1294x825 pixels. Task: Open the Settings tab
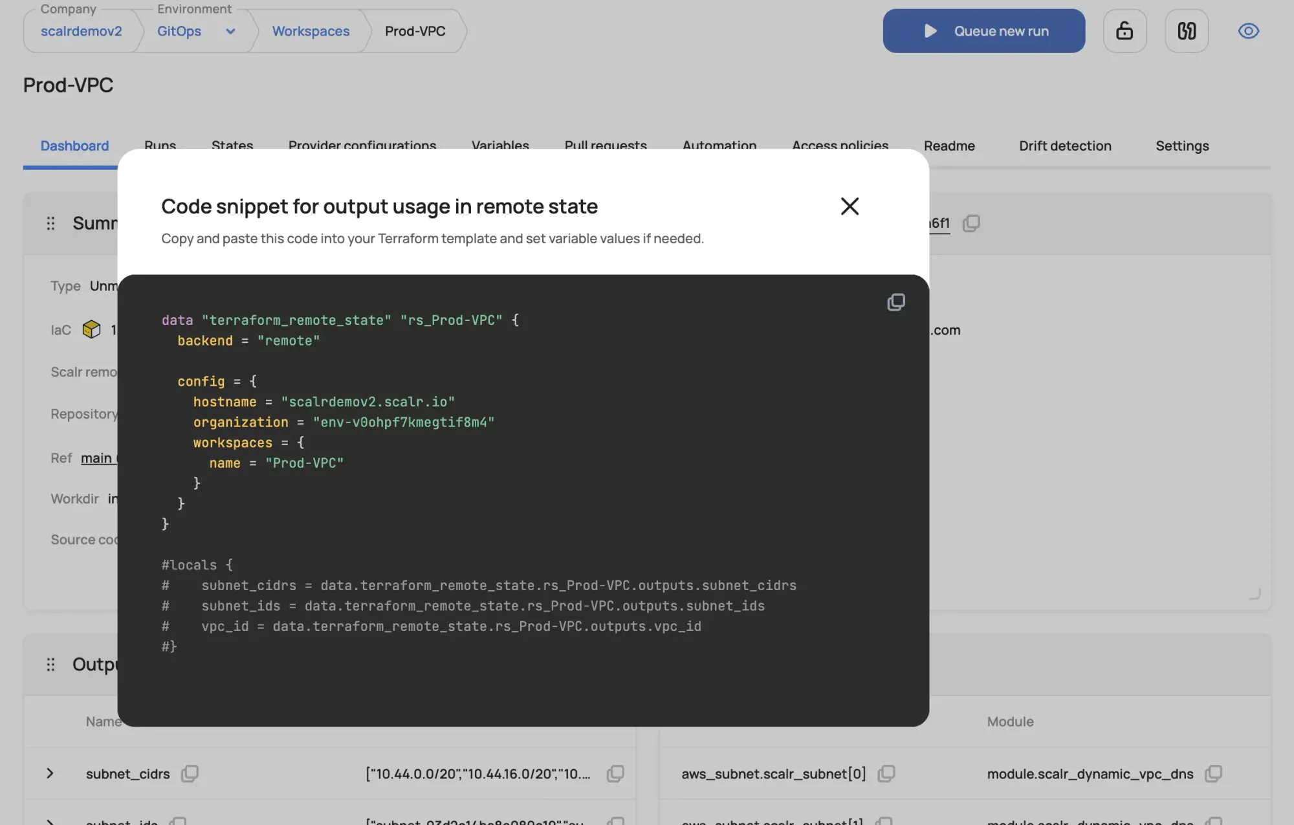pyautogui.click(x=1182, y=146)
